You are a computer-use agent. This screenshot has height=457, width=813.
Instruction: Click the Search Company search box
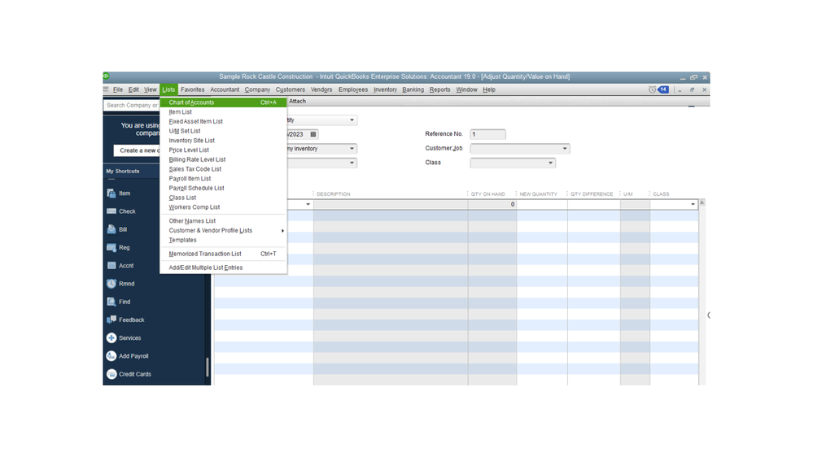pos(132,105)
